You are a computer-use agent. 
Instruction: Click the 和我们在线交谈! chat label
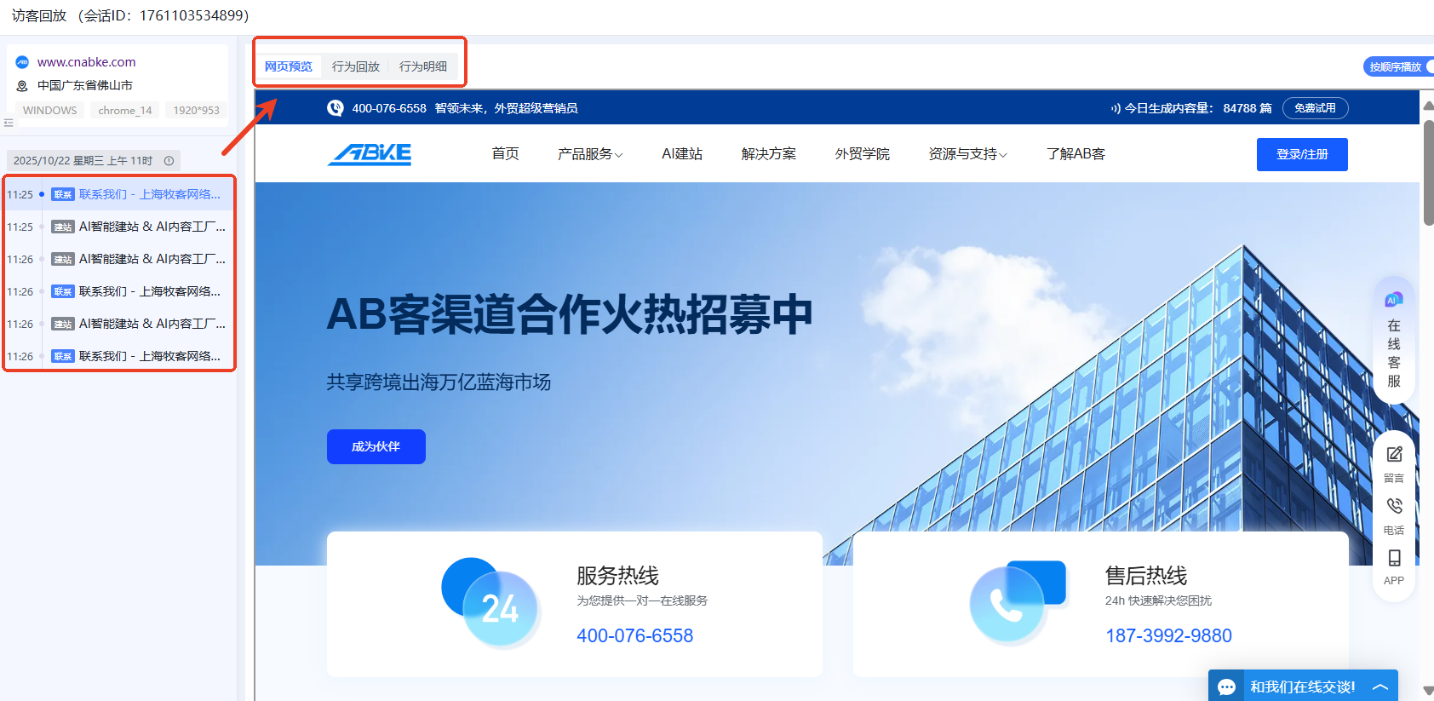1302,687
